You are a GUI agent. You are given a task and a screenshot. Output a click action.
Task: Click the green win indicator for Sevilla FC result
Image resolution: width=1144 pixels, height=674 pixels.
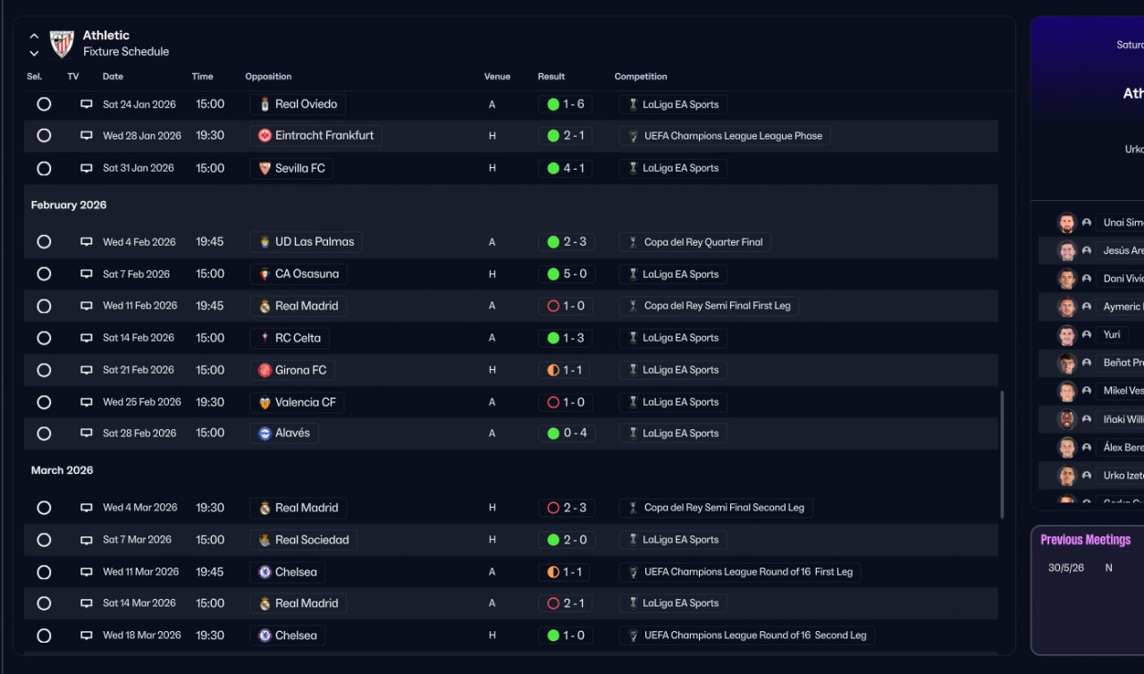coord(553,168)
